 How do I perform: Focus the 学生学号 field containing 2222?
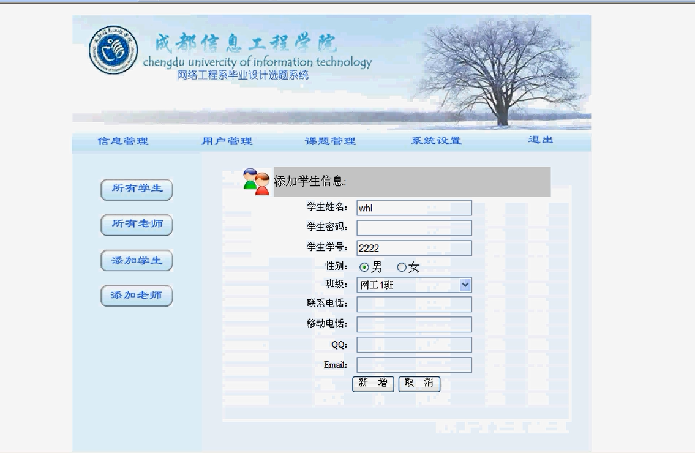tap(414, 248)
